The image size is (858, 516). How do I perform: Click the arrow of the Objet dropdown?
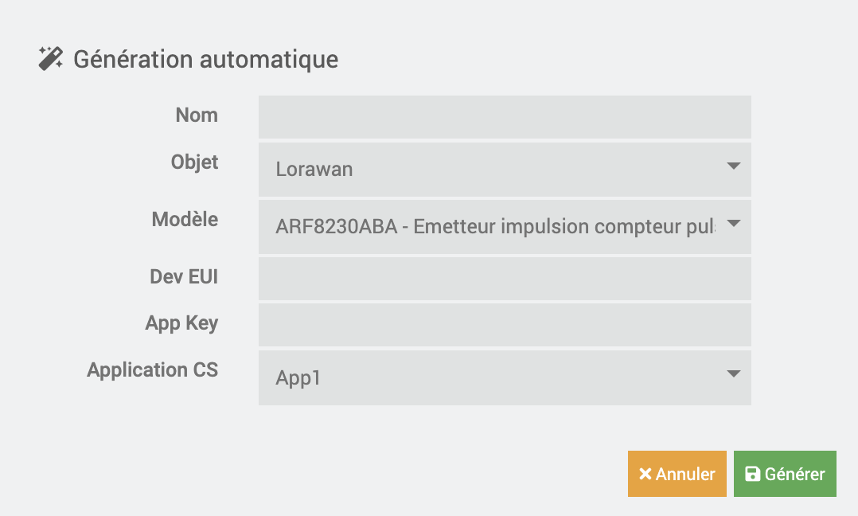pyautogui.click(x=733, y=166)
